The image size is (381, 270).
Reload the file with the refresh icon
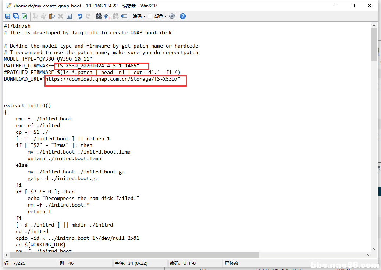24,16
